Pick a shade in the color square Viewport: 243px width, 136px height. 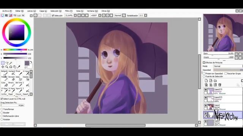pos(16,32)
